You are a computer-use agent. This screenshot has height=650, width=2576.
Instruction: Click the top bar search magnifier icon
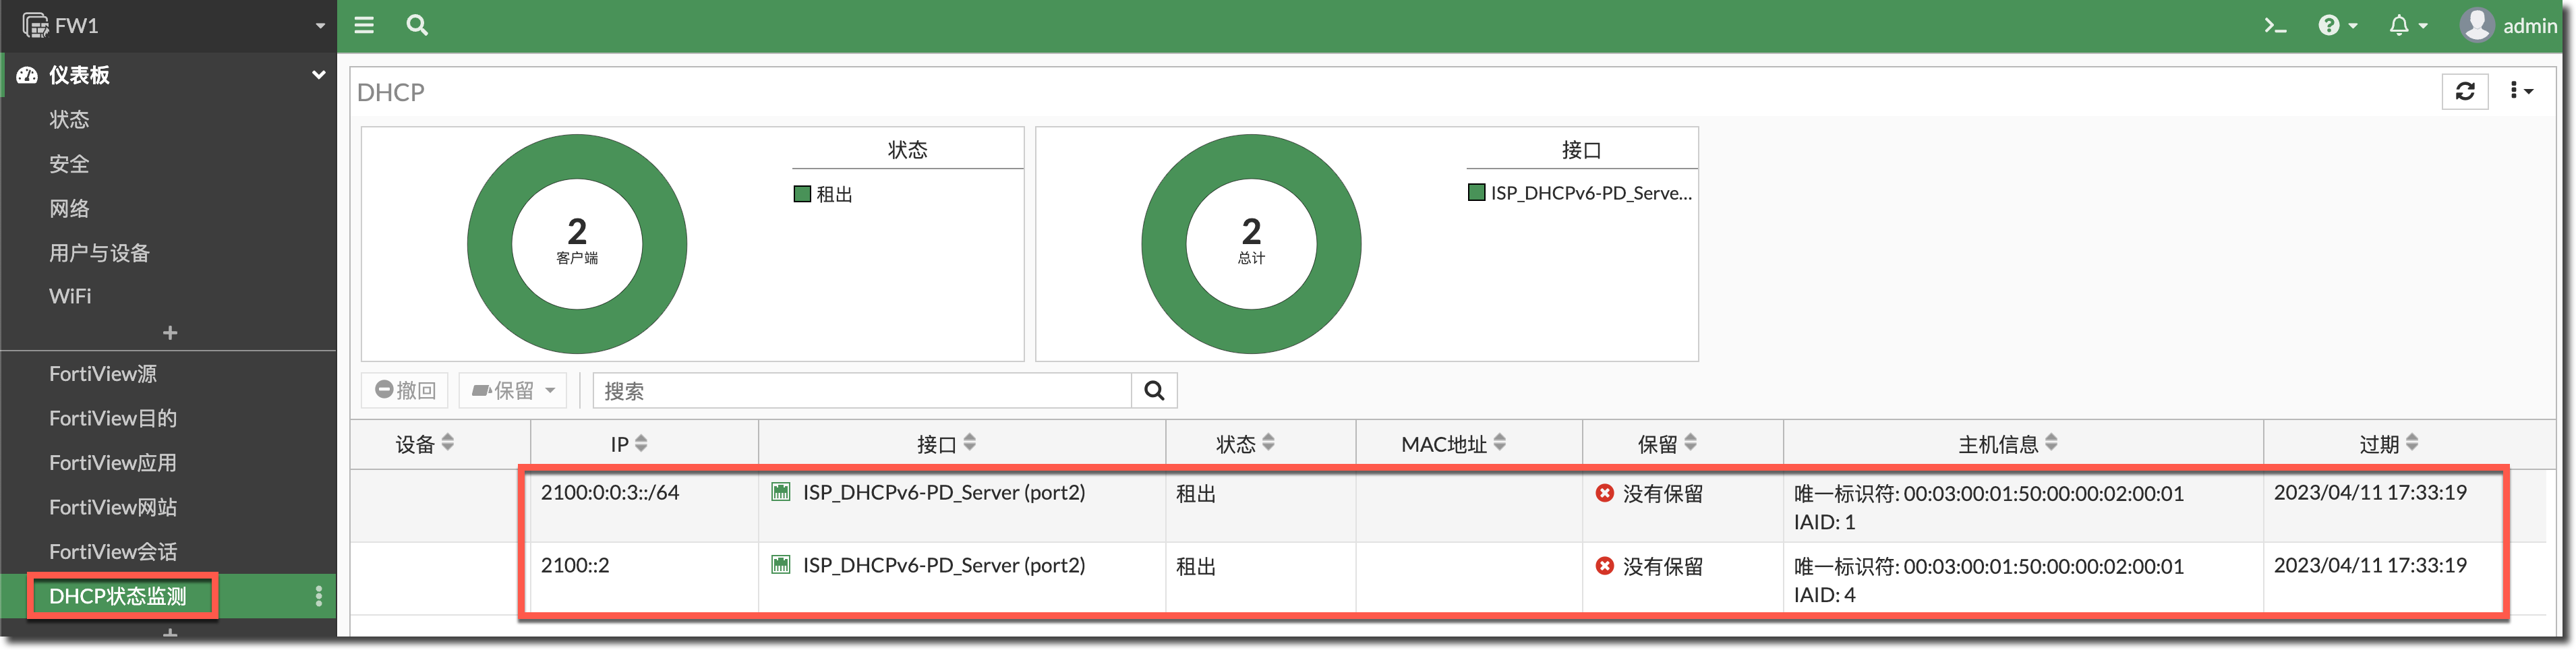click(417, 25)
